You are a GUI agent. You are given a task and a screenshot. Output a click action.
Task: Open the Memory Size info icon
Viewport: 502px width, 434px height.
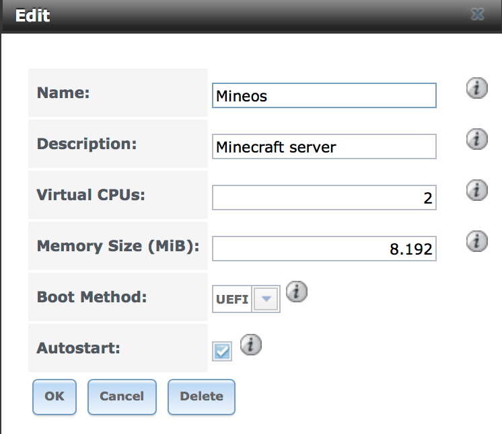pos(476,241)
